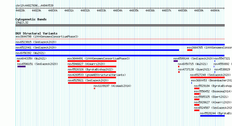Image resolution: width=232 pixels, height=126 pixels.
Task: Click the 44837k ruler position
Action: point(167,10)
